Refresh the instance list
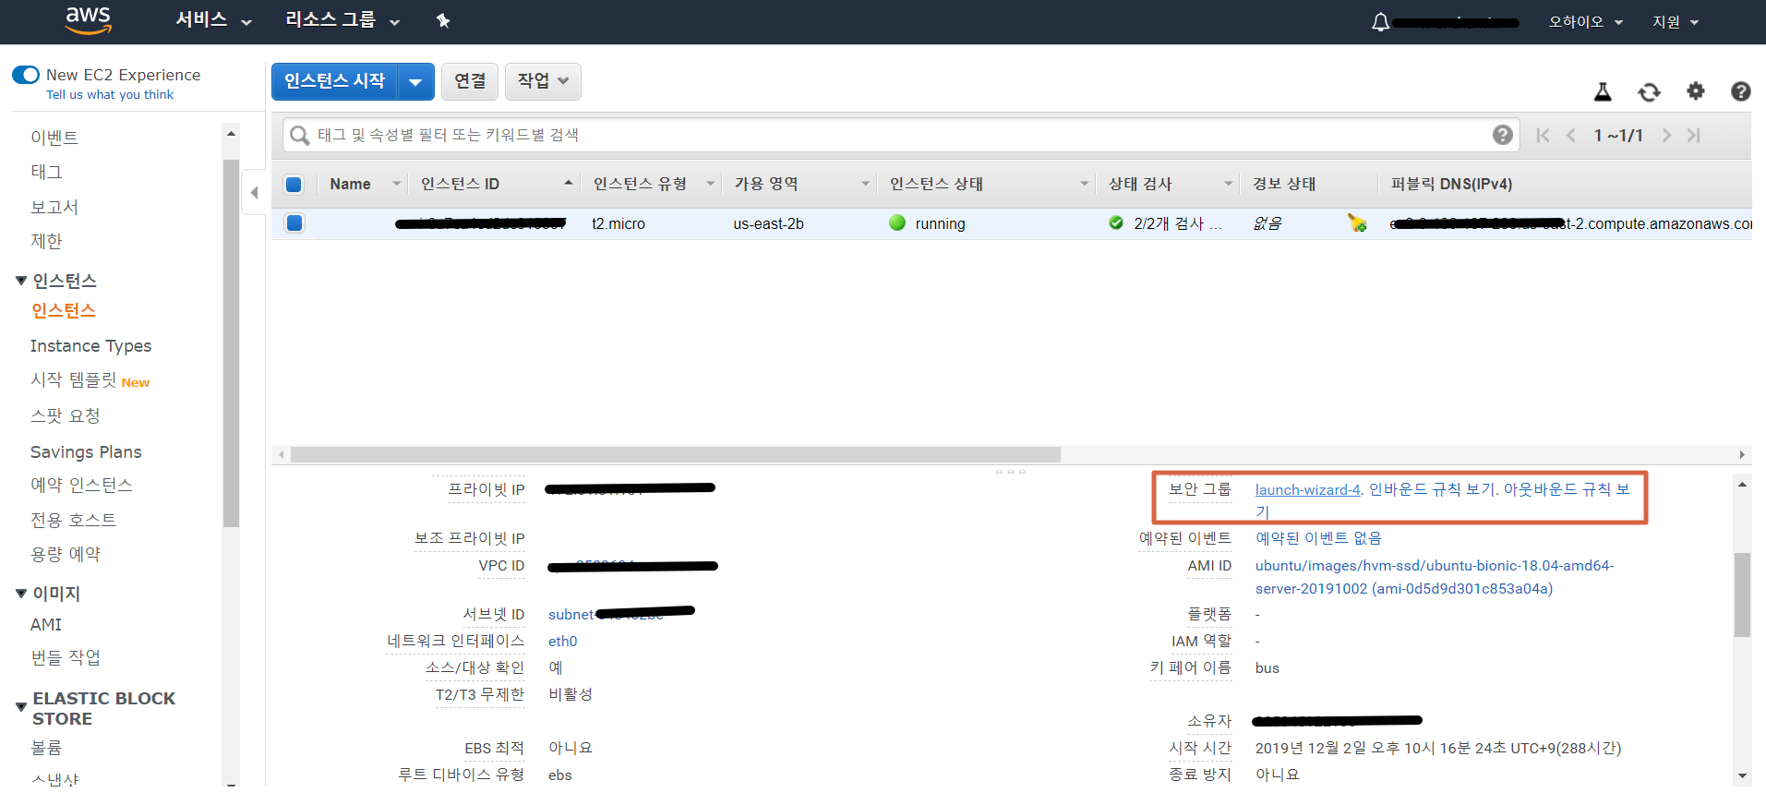Image resolution: width=1766 pixels, height=793 pixels. [x=1649, y=91]
